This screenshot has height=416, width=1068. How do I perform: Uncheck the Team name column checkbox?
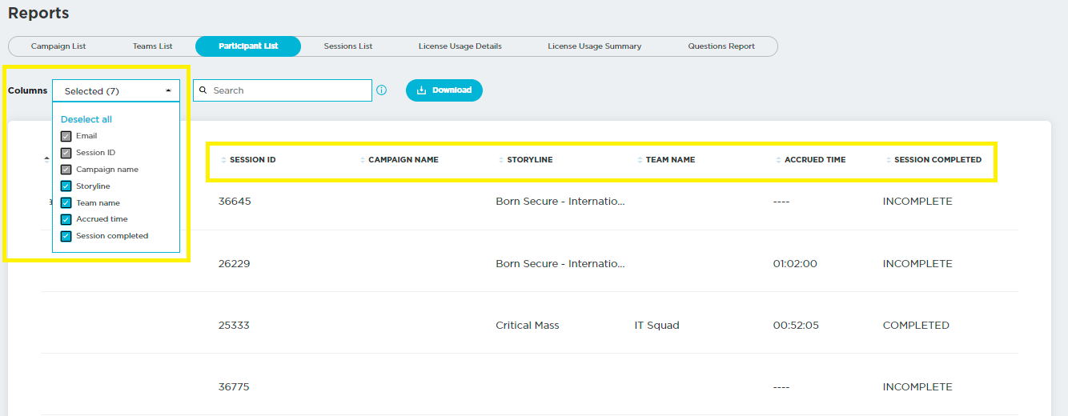(66, 203)
